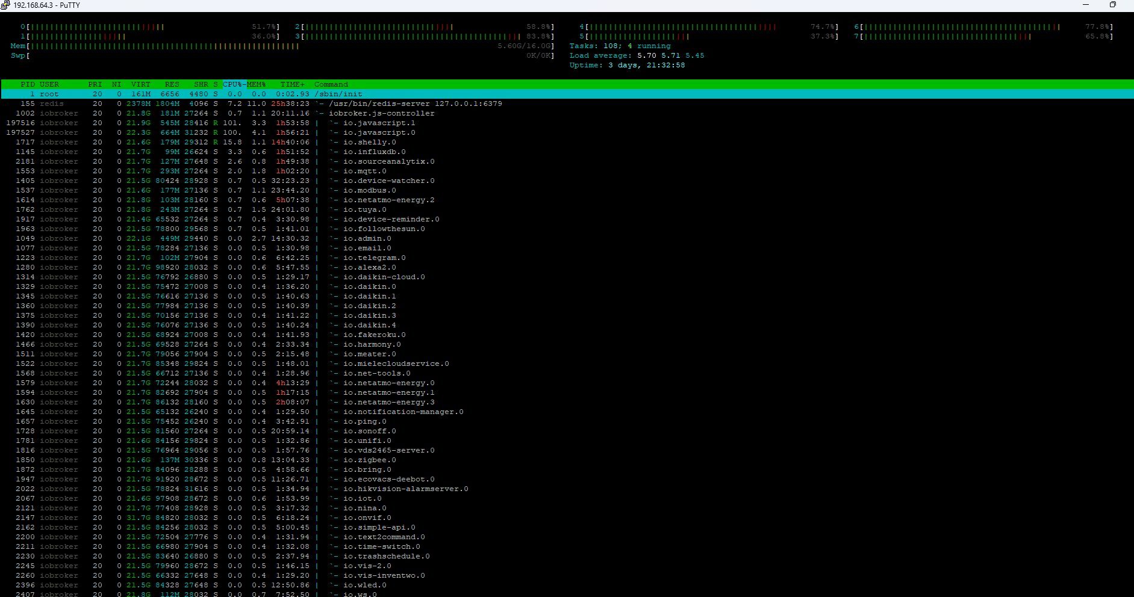Select the io.netatmo-energy.3 process
1134x597 pixels.
point(567,402)
